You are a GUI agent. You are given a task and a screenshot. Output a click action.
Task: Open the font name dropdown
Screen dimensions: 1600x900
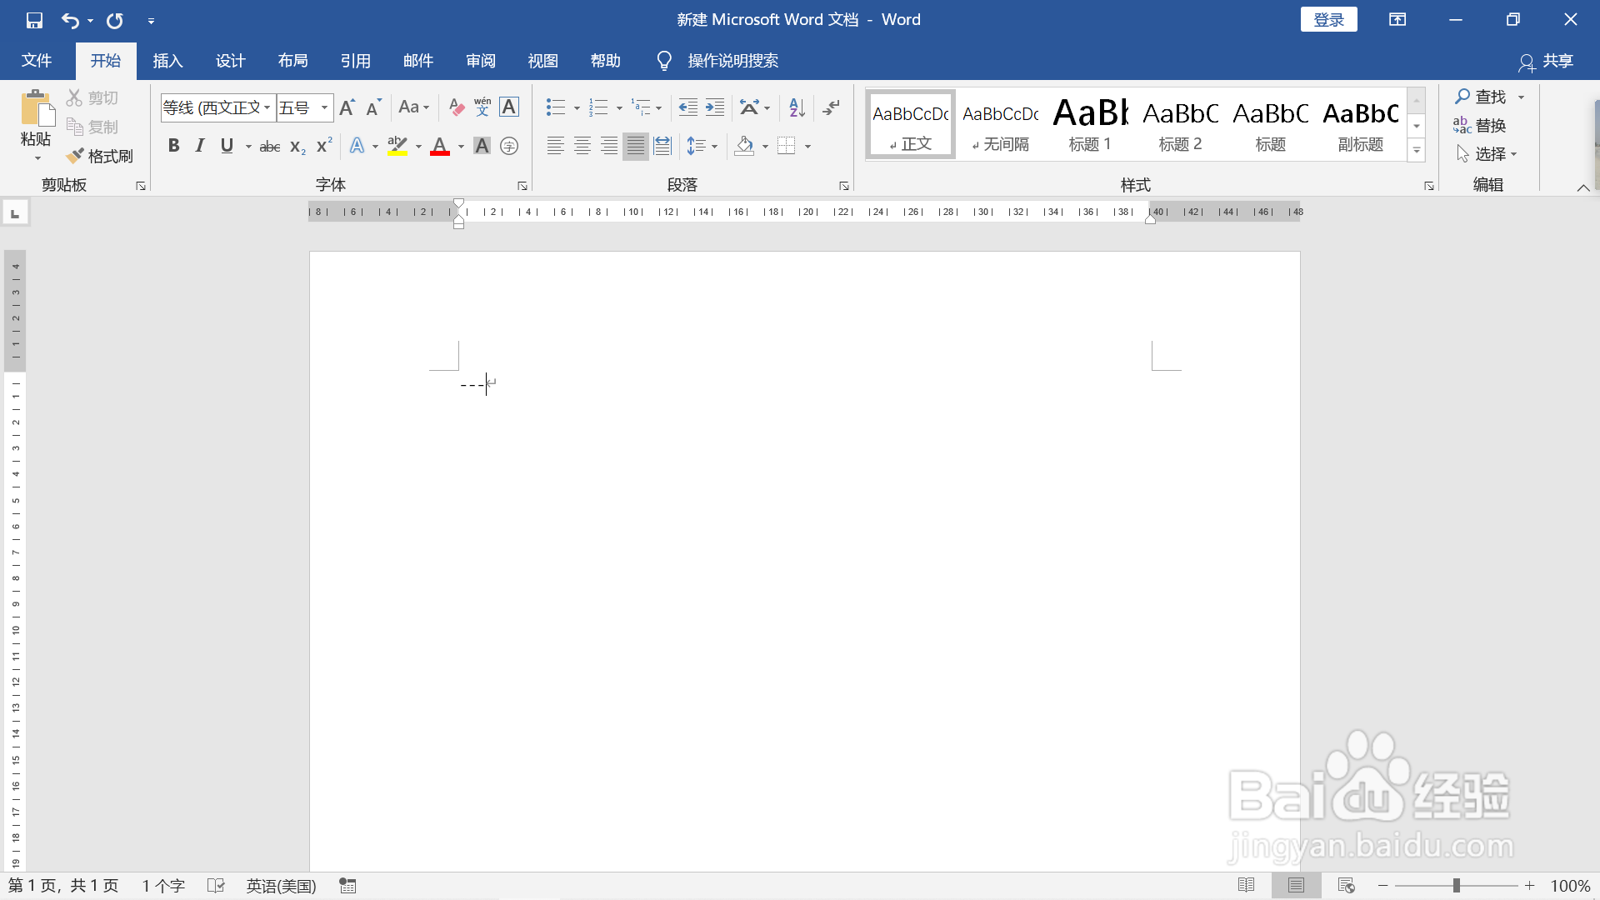[x=267, y=107]
